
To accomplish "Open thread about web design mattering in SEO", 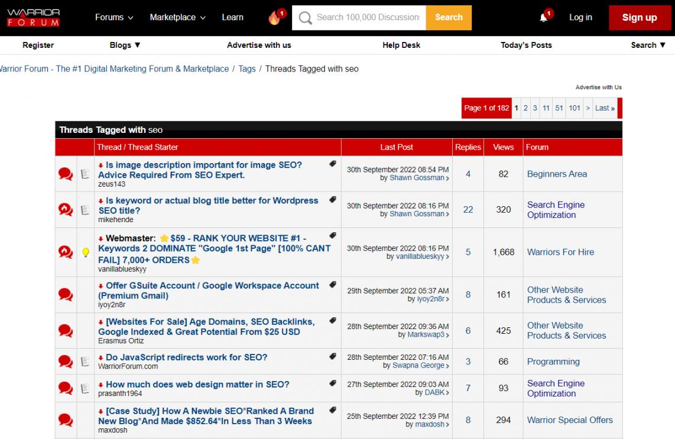I will pyautogui.click(x=197, y=384).
